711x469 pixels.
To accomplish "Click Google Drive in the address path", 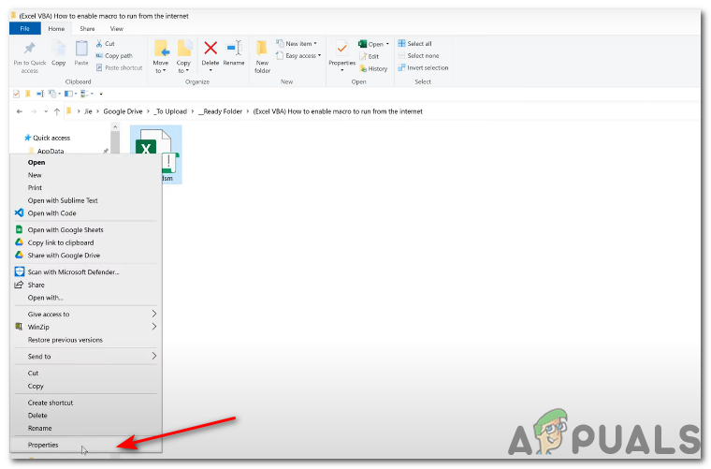I will click(123, 111).
